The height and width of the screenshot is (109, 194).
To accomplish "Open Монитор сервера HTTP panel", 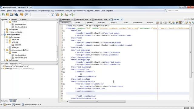I will [x=32, y=104].
